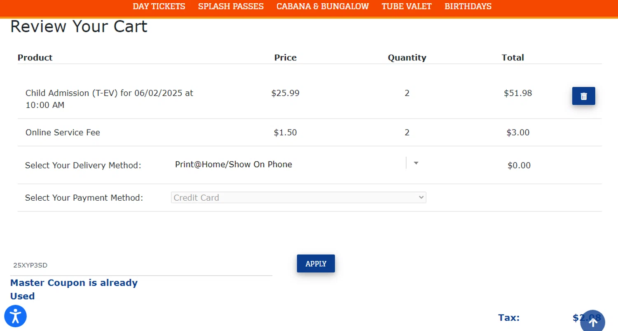Click the Online Service Fee row label
Screen dimensions: 618x331
(63, 132)
